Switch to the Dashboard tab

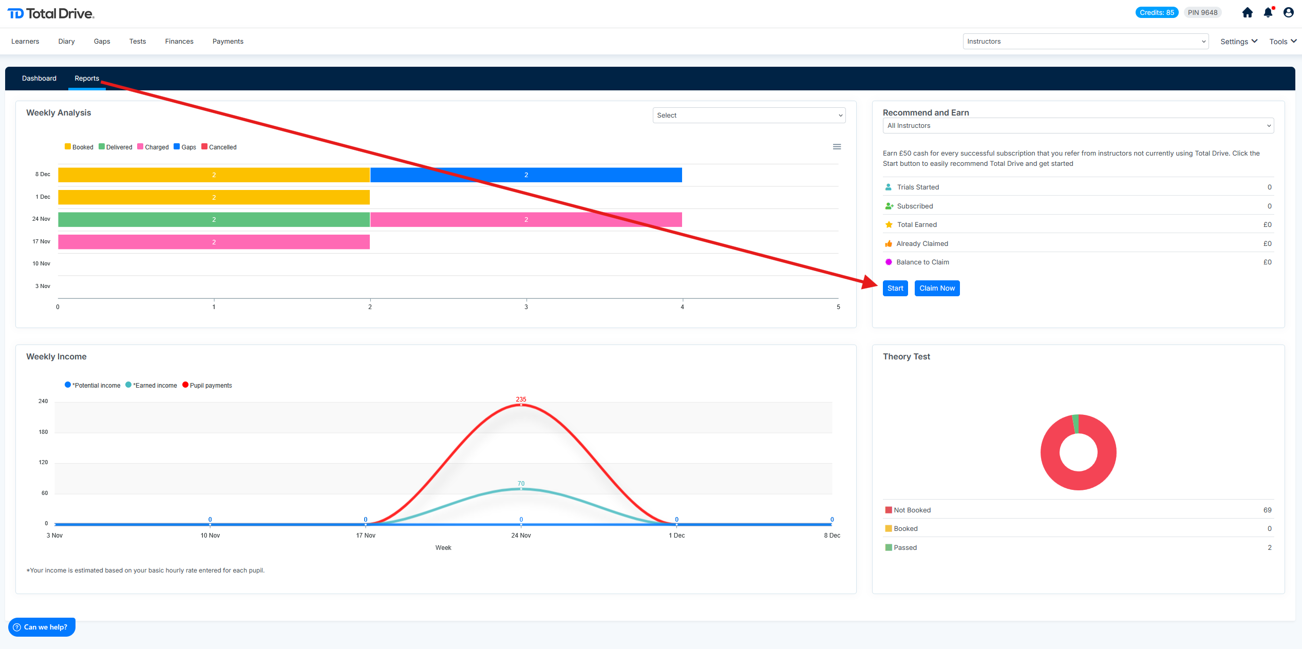click(39, 79)
